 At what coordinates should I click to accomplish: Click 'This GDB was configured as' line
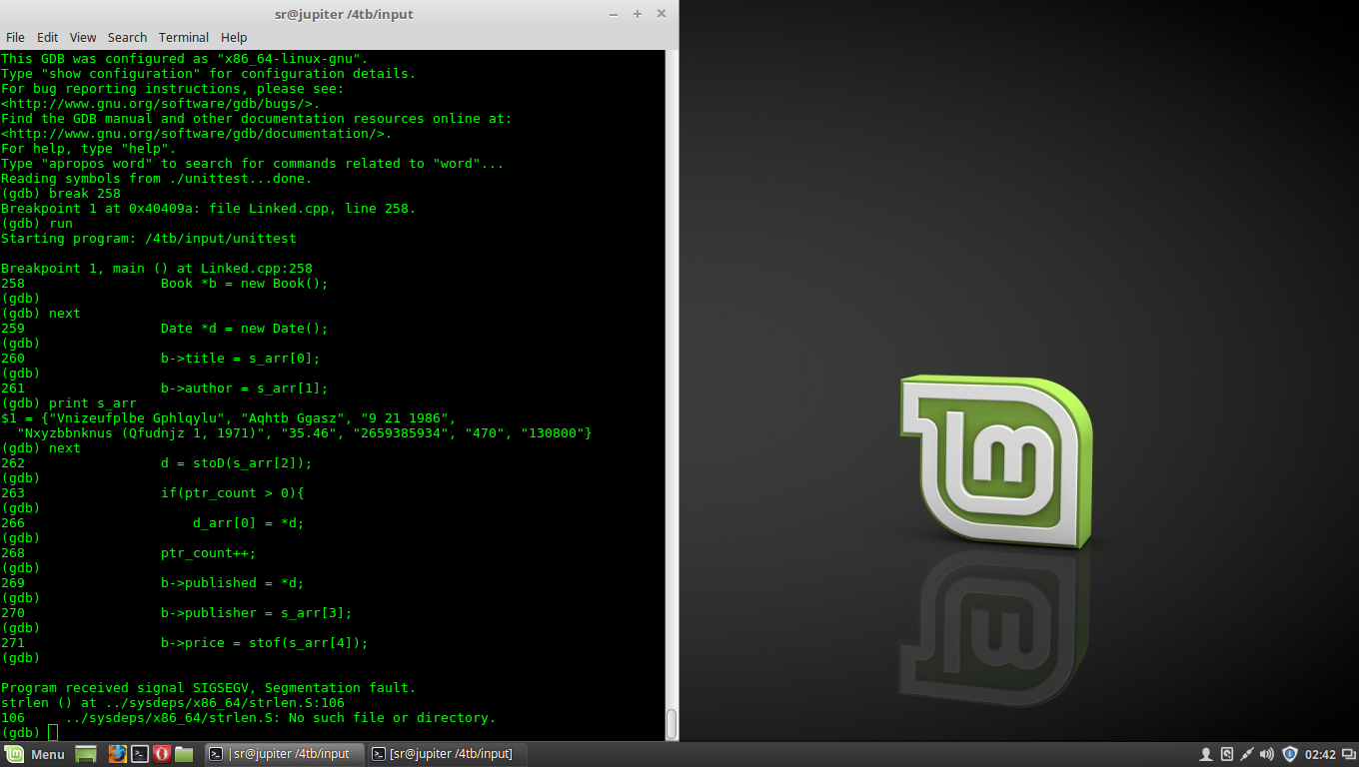point(184,59)
